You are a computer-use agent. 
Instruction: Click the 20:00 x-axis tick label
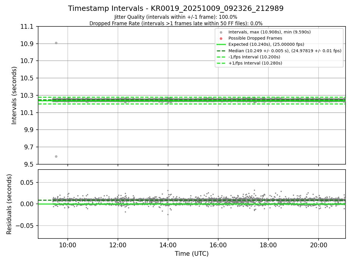(319, 245)
